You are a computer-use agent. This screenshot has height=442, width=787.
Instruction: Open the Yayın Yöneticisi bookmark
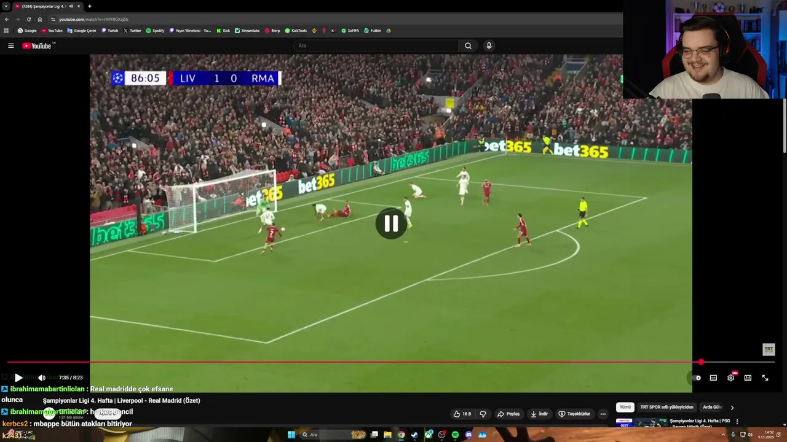point(191,31)
